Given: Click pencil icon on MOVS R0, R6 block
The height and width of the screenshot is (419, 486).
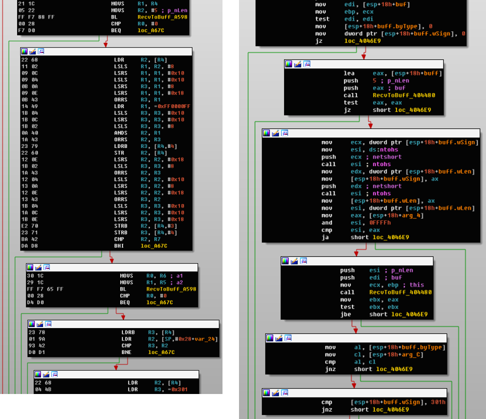Looking at the screenshot, I should click(39, 267).
